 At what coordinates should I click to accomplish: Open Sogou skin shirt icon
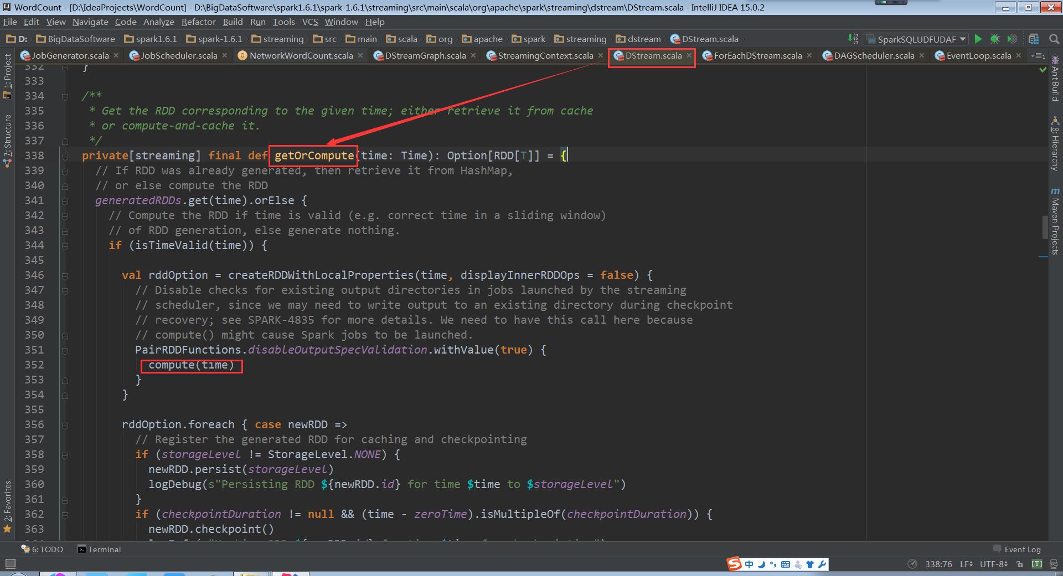810,564
